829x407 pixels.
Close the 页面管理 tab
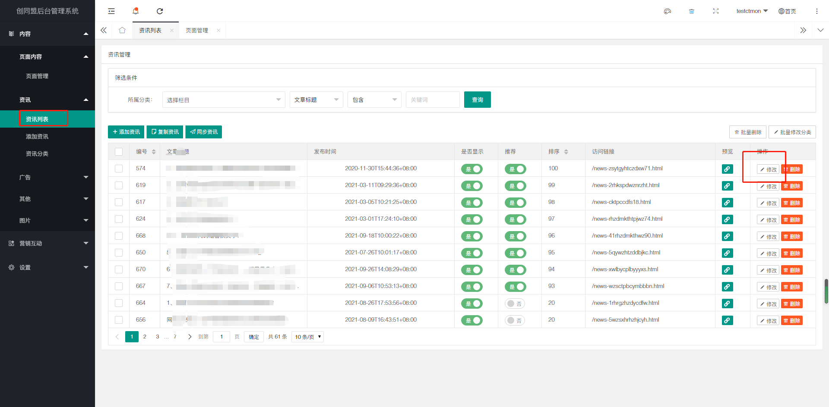218,30
